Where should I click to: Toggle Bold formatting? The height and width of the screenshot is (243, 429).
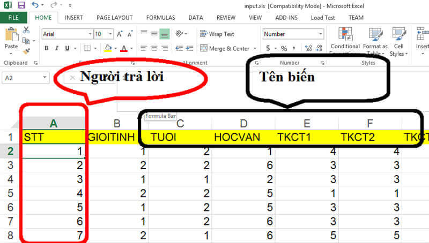click(47, 48)
